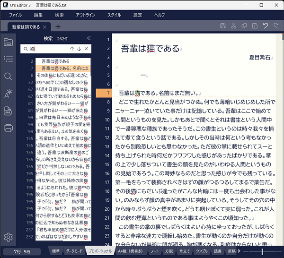
Task: Click the title 吾輩は猫である in the editor
Action: 150,49
